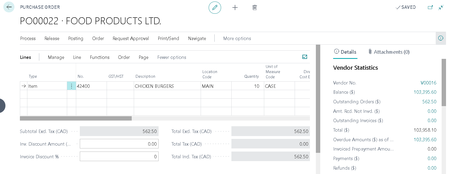Click the Inv. Discount Amount field
The width and height of the screenshot is (461, 174).
point(119,144)
